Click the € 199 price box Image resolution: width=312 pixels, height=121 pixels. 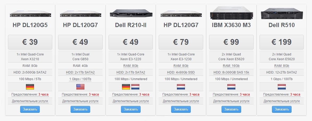tap(282, 42)
